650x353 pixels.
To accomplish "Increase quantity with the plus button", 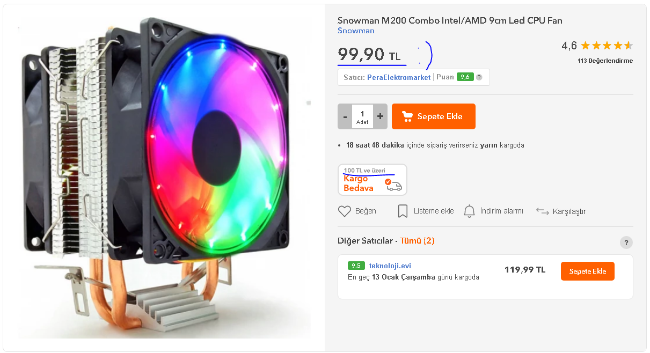I will (x=380, y=116).
